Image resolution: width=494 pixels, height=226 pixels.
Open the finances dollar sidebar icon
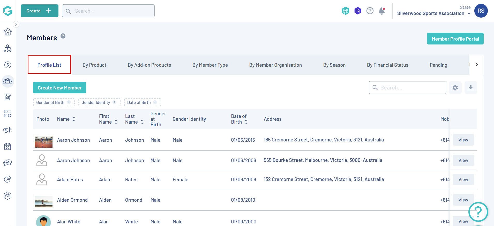[x=8, y=65]
